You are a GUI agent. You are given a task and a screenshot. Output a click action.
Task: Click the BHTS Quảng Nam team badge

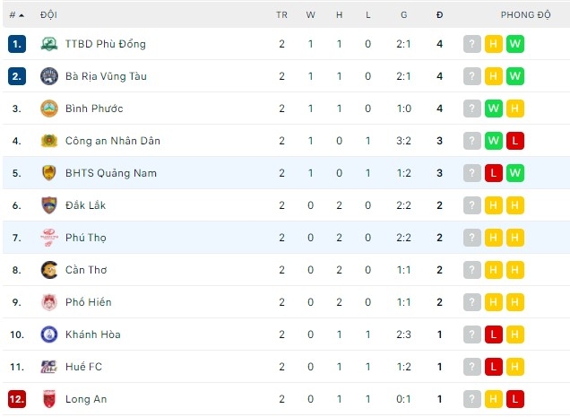[x=49, y=173]
